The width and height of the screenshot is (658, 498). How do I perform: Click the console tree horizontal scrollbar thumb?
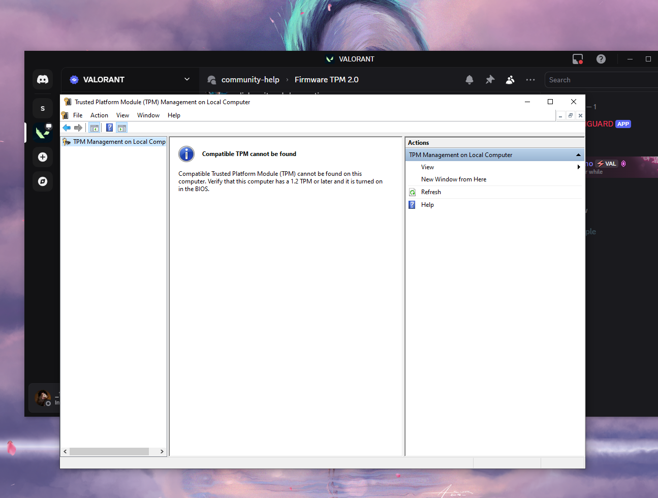(109, 451)
